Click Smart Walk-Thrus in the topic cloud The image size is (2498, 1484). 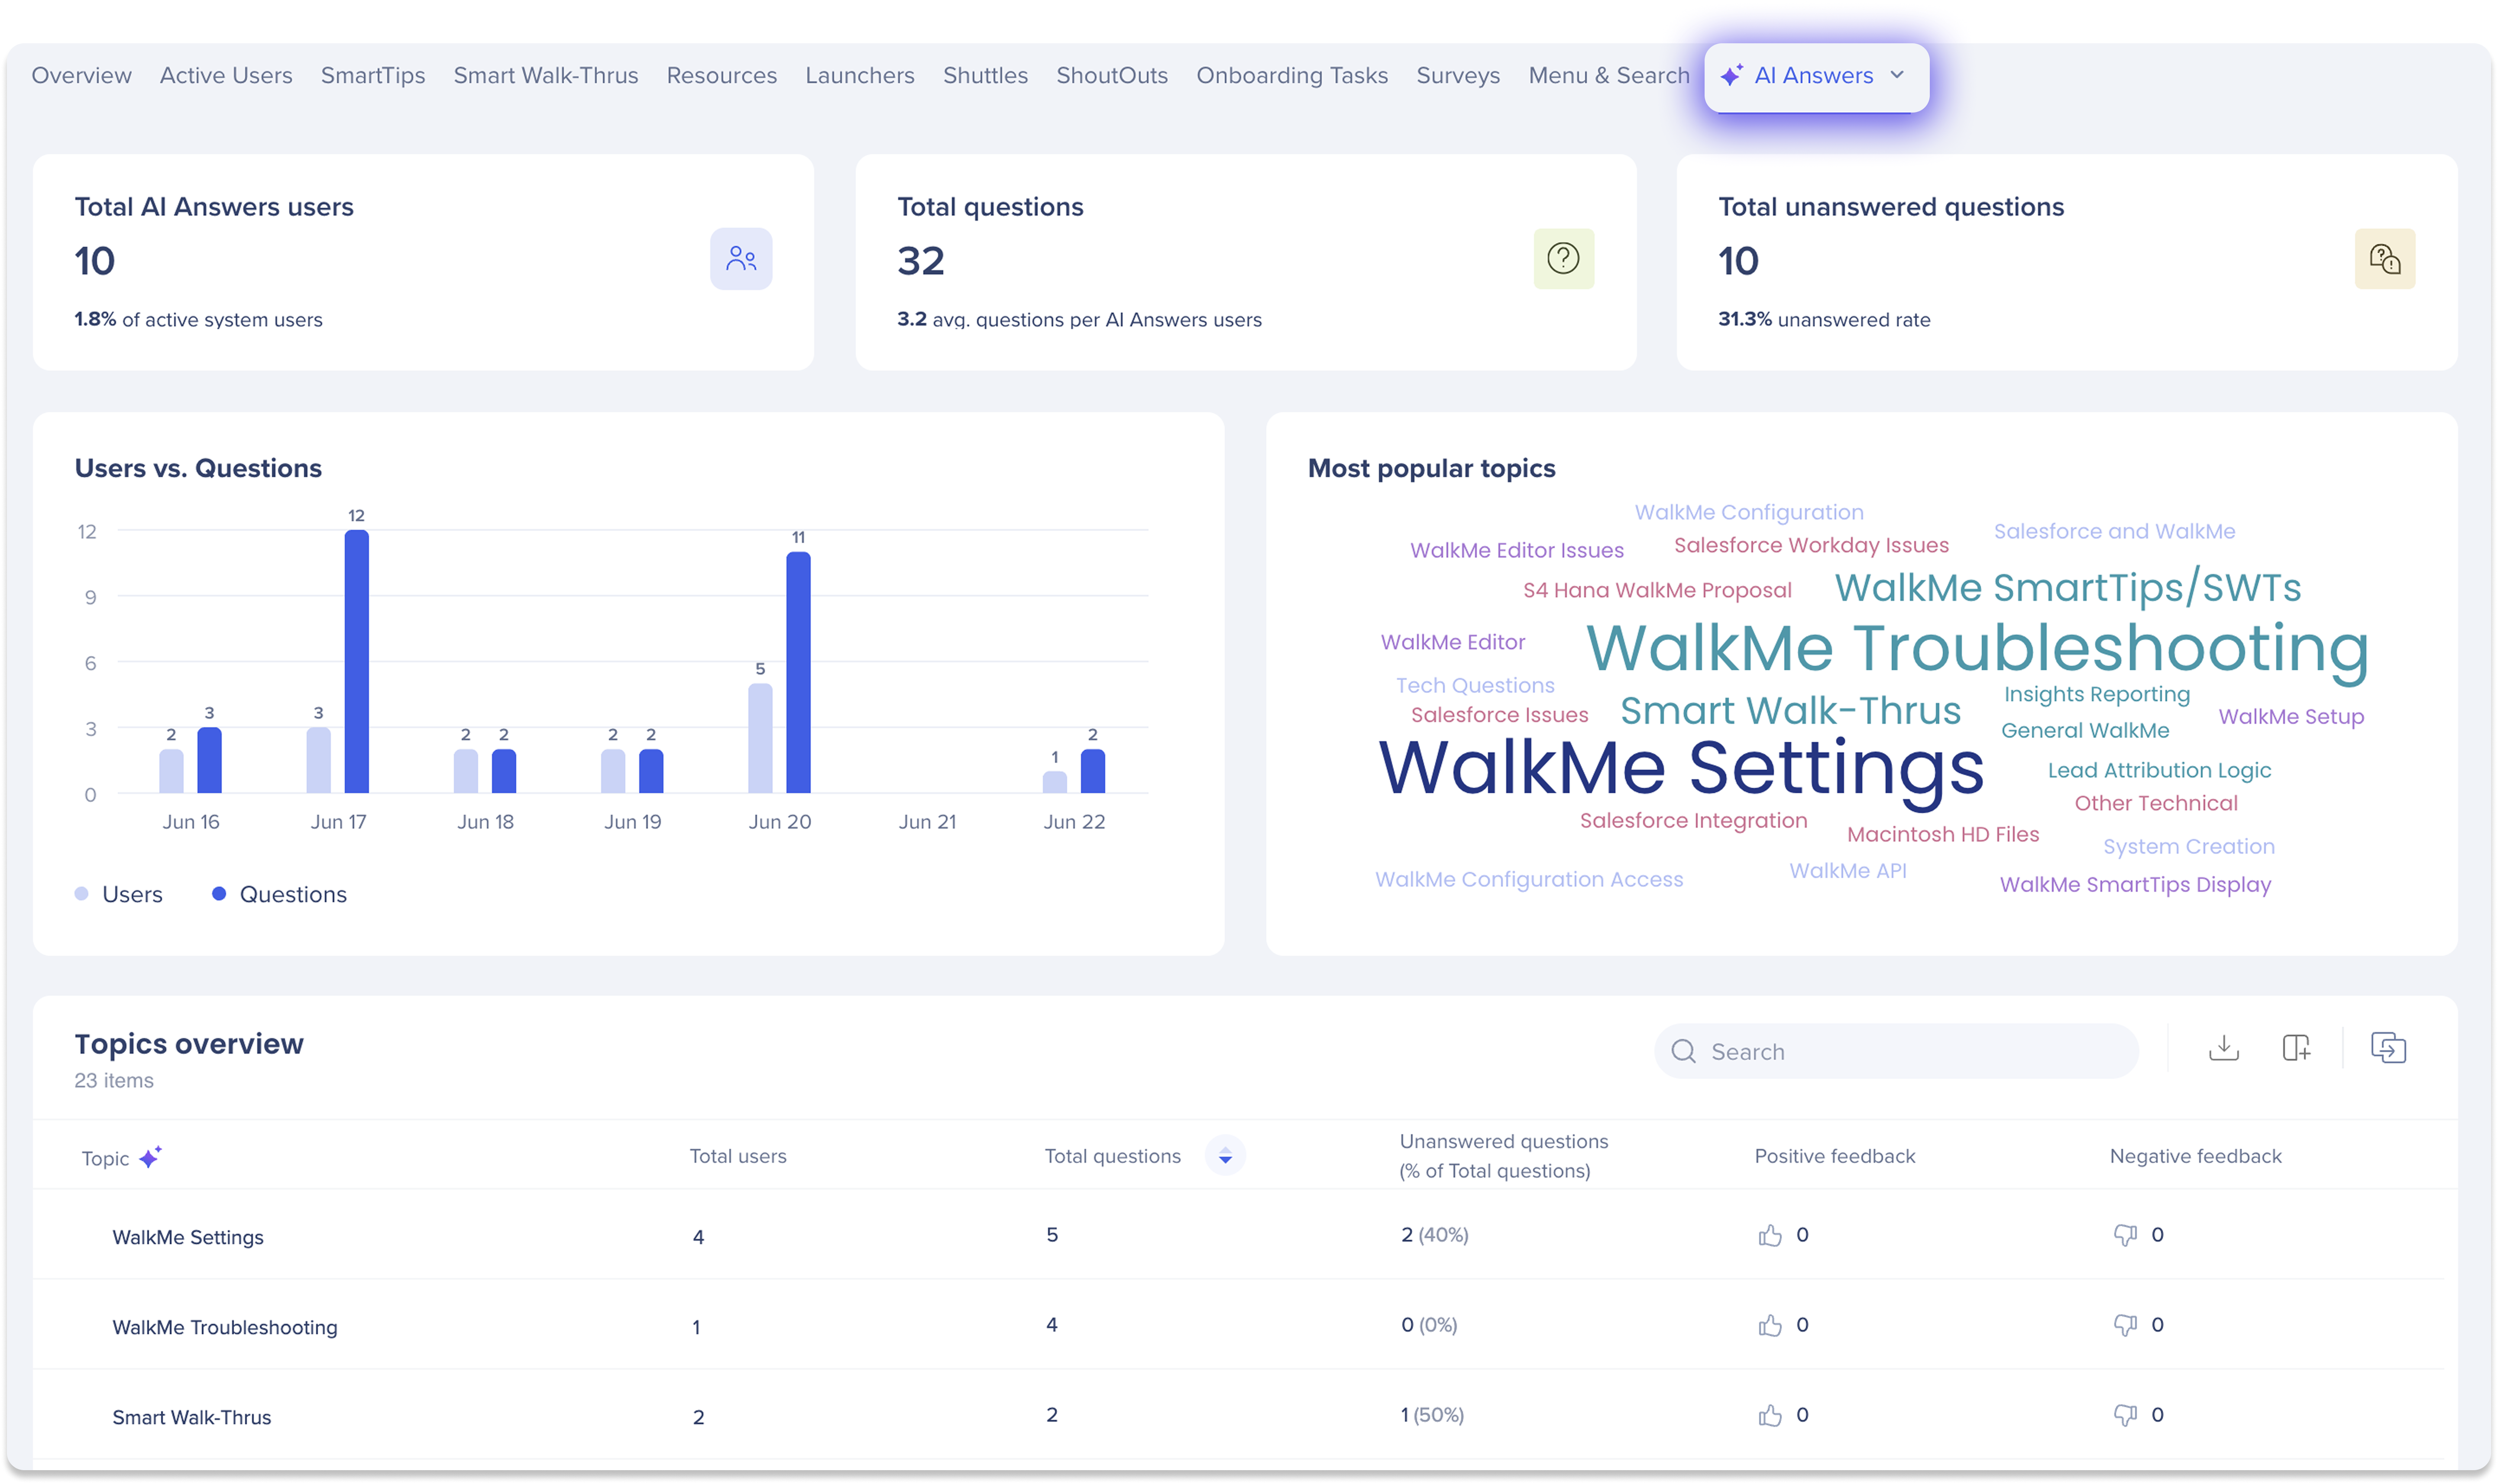[1790, 710]
